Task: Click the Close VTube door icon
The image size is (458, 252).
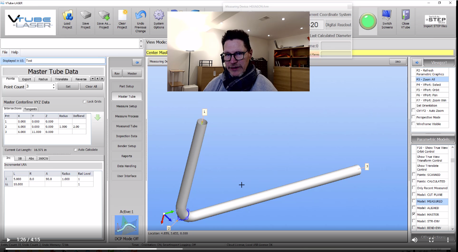Action: [405, 16]
